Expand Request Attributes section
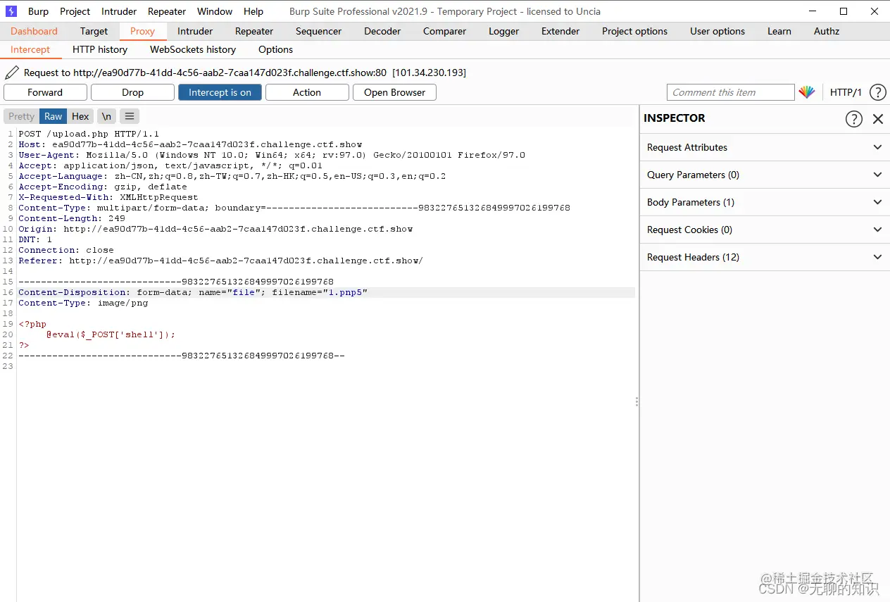Screen dimensions: 890x602 coord(765,147)
